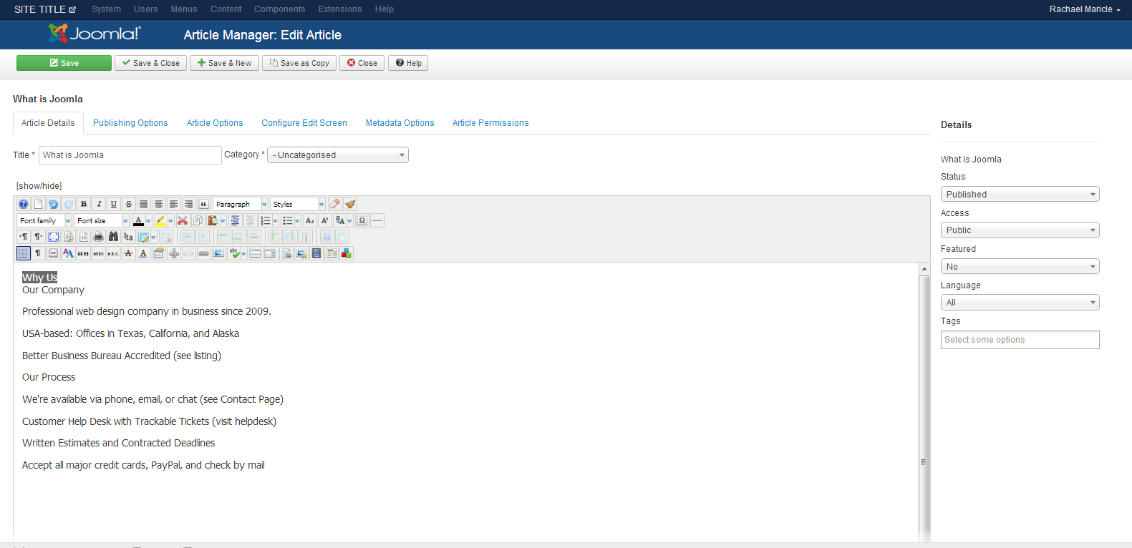The width and height of the screenshot is (1132, 548).
Task: Click the Remove Formatting eraser icon
Action: click(334, 204)
